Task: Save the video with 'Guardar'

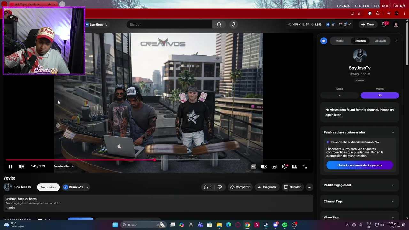Action: coord(292,187)
